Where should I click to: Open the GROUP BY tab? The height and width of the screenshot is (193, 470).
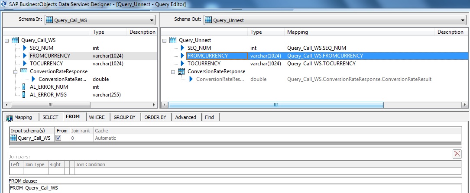click(x=124, y=117)
